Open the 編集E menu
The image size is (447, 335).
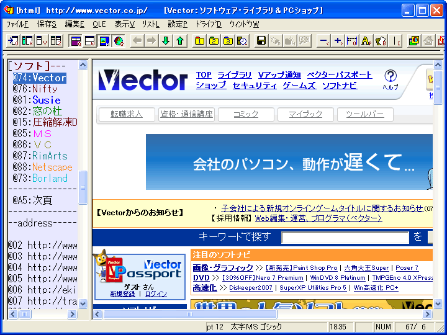74,24
